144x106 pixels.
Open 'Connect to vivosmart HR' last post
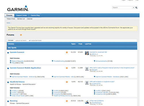click(98, 52)
